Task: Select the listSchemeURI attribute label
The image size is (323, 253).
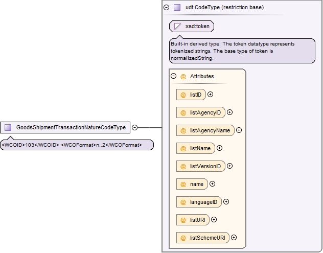Action: coord(207,238)
